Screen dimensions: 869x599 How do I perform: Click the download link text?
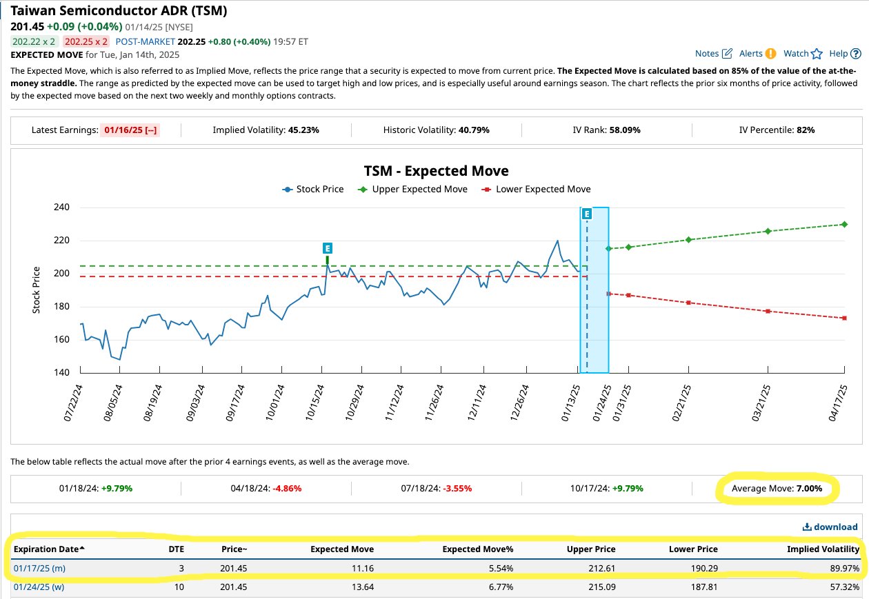(x=836, y=527)
